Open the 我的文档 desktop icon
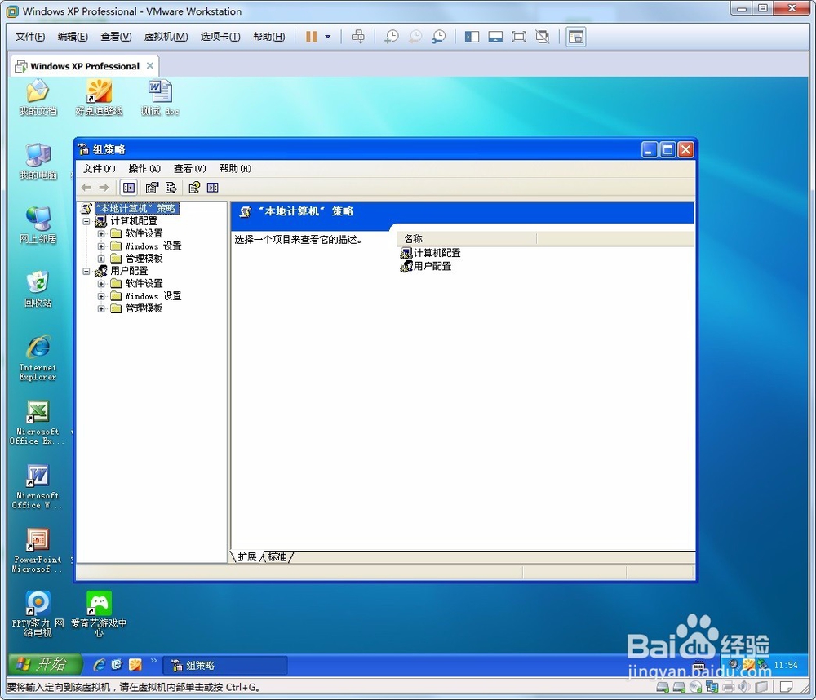816x700 pixels. (38, 97)
